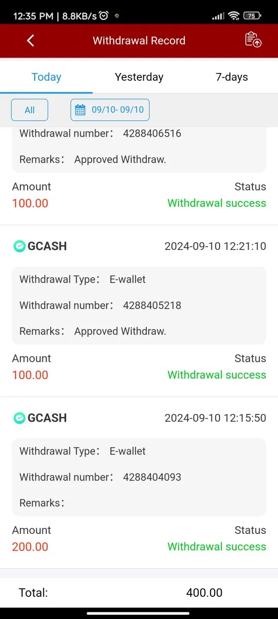Tap the back arrow icon

(30, 41)
